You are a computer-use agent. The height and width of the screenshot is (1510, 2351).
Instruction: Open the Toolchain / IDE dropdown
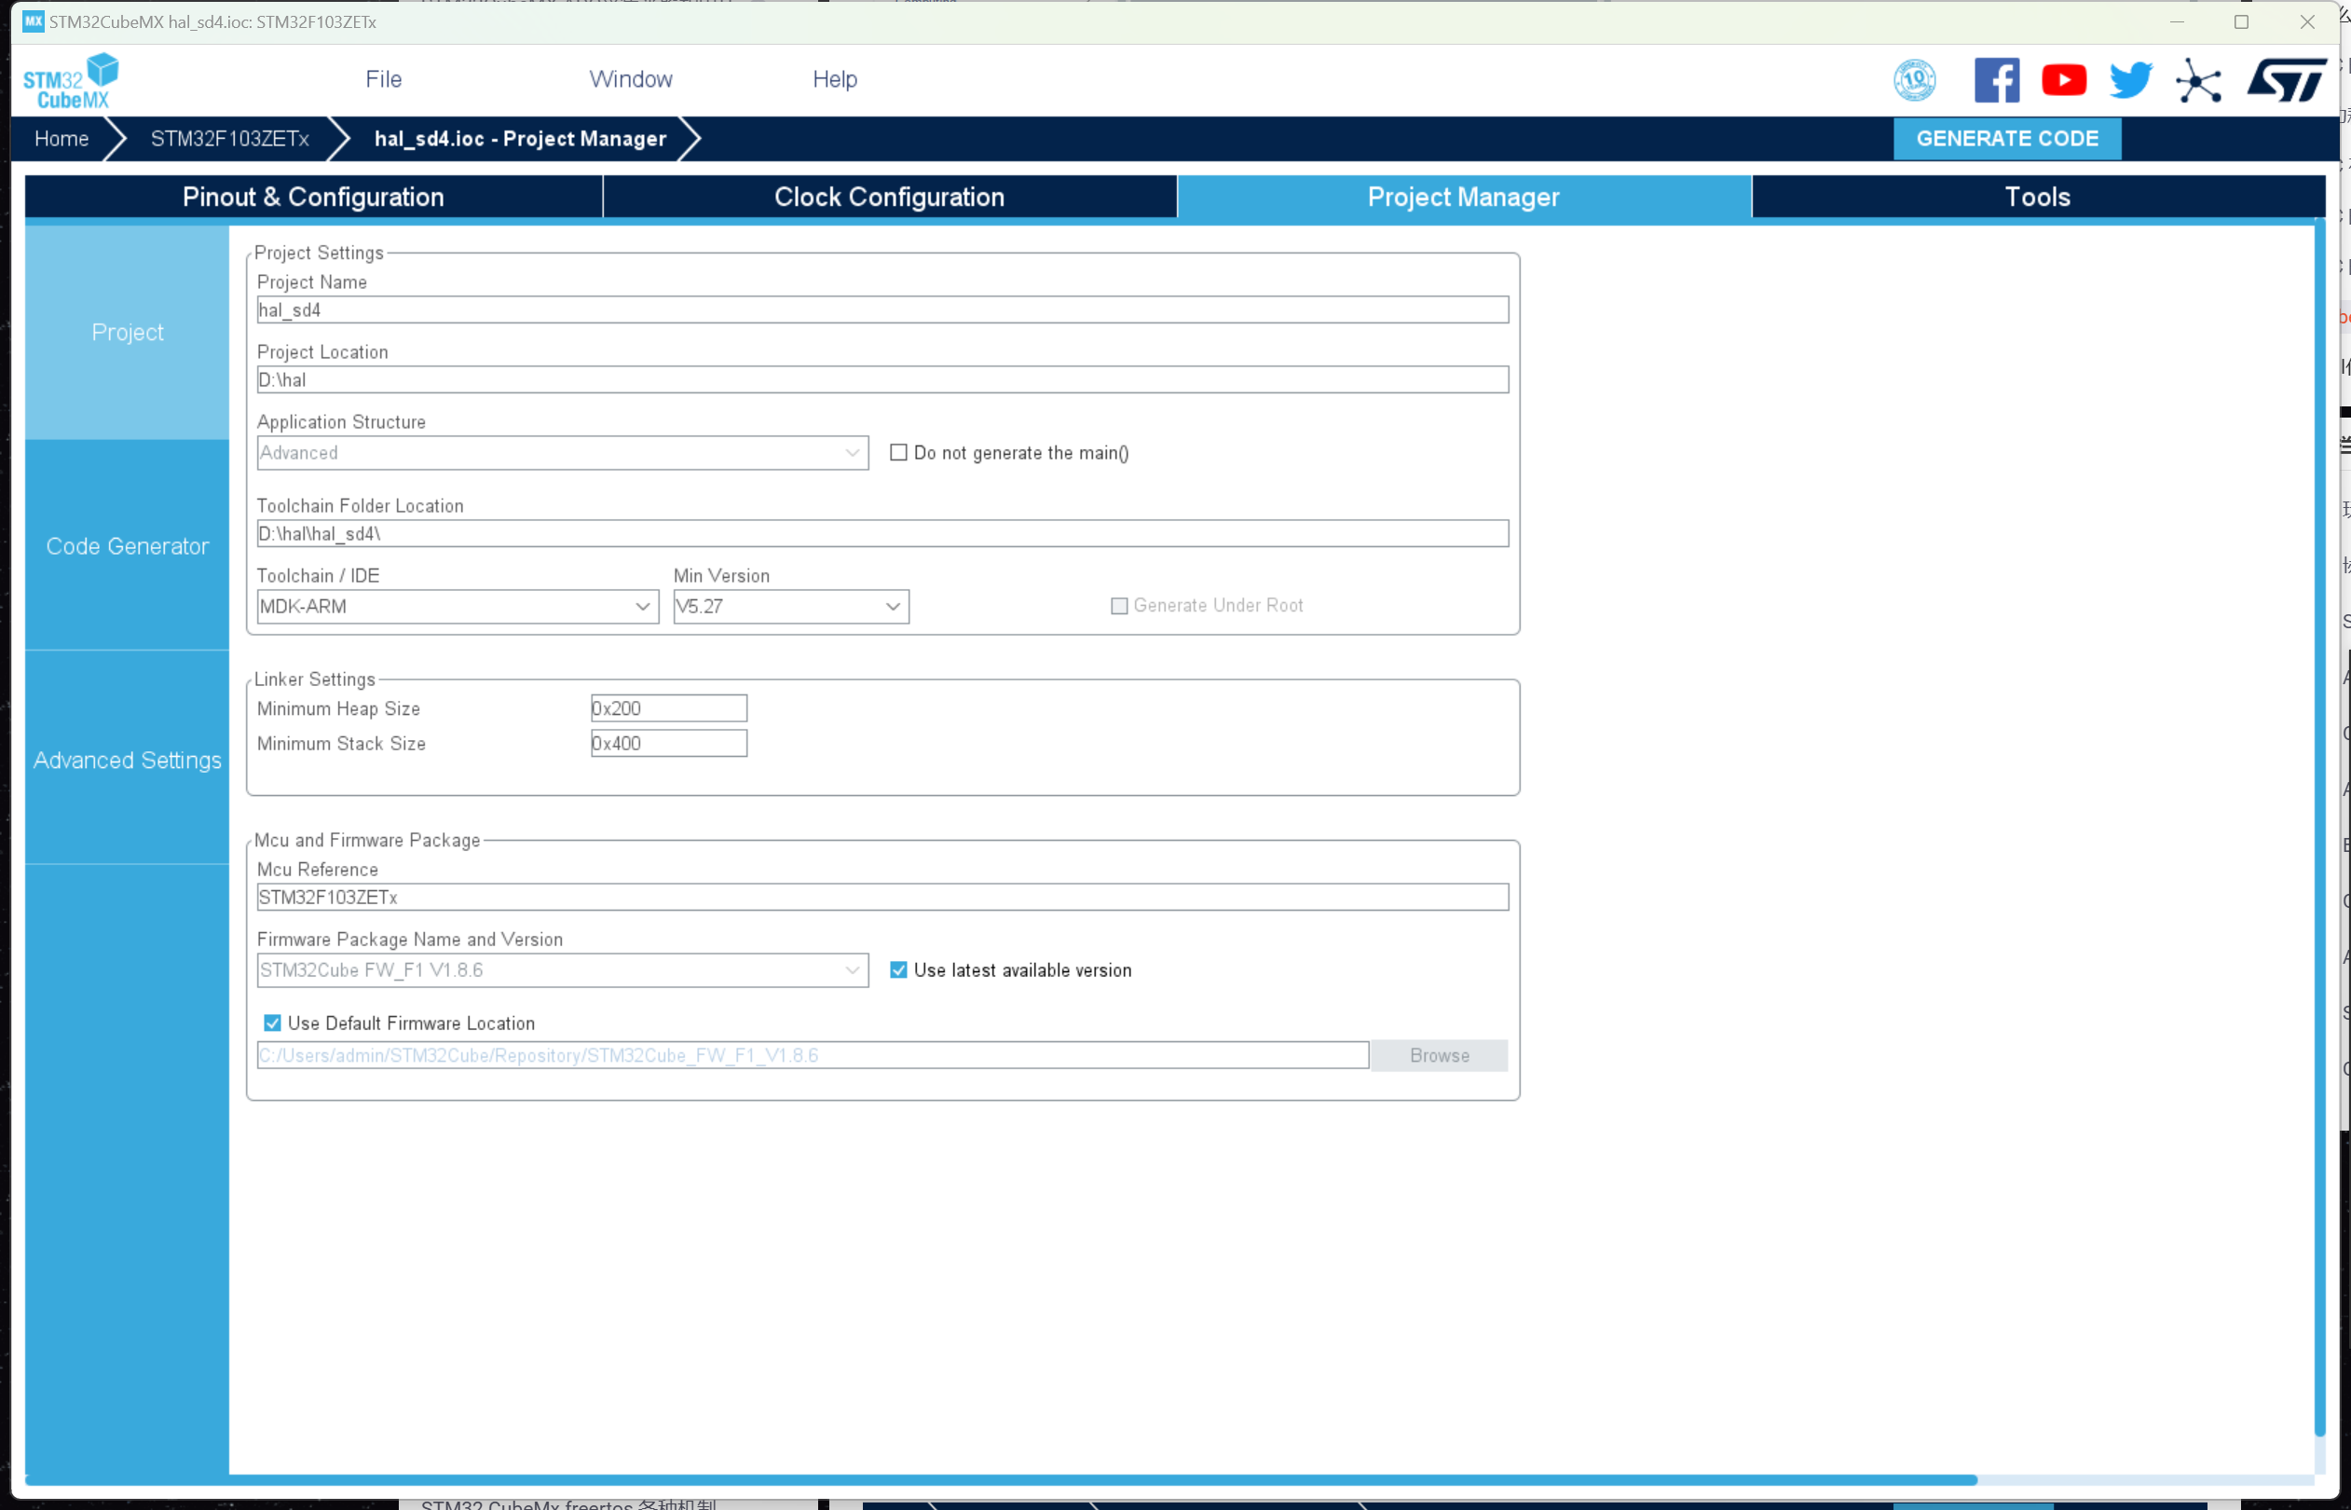[458, 606]
